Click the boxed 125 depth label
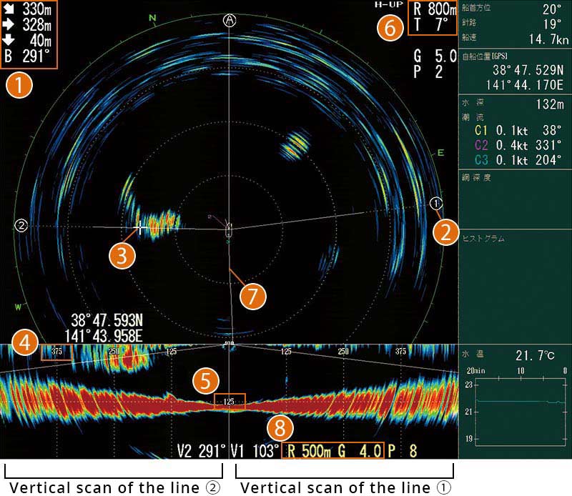The height and width of the screenshot is (496, 572). tap(229, 402)
